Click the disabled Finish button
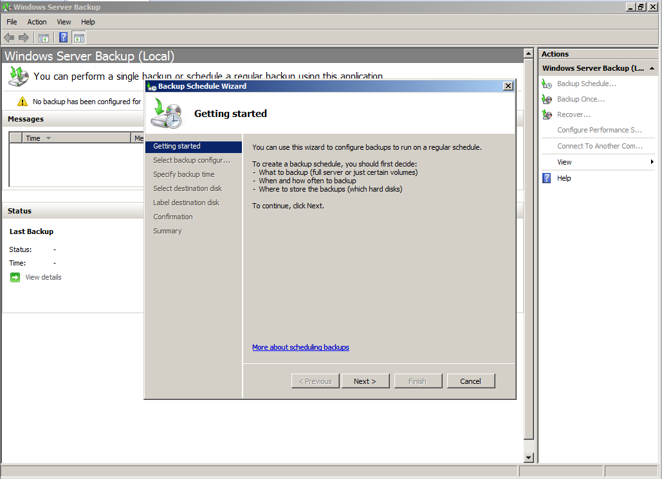The image size is (662, 479). [x=418, y=381]
